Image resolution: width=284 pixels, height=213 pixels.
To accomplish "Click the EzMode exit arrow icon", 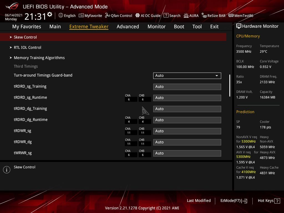I will point(245,201).
